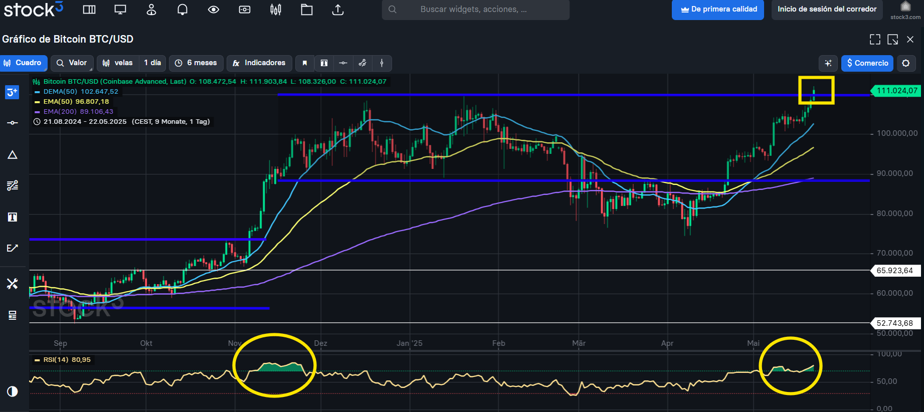Open the velas chart type menu
The height and width of the screenshot is (412, 924).
tap(118, 63)
